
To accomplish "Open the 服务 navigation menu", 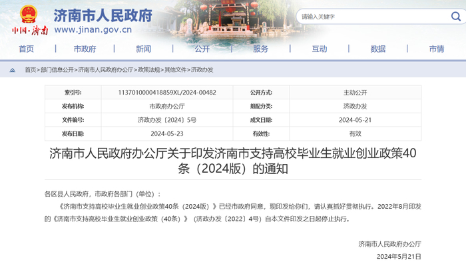I will coord(261,49).
